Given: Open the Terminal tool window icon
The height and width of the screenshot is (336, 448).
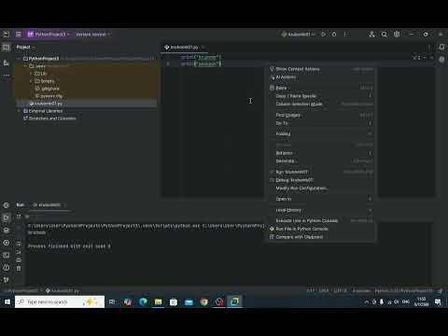Looking at the screenshot, I should coord(7,255).
